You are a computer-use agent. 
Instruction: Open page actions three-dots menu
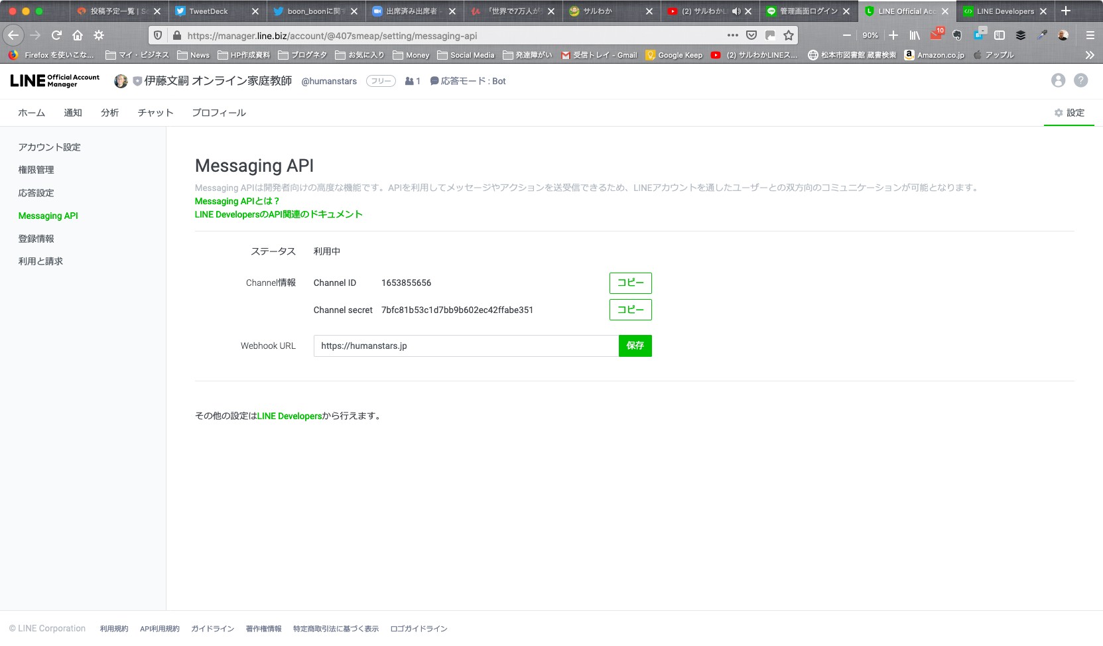[x=733, y=35]
